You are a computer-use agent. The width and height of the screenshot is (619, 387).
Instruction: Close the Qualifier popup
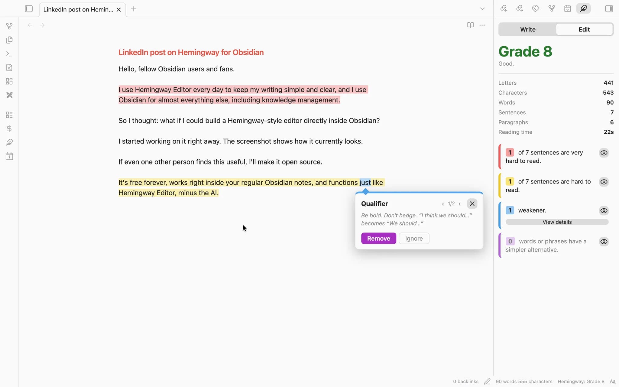point(472,204)
